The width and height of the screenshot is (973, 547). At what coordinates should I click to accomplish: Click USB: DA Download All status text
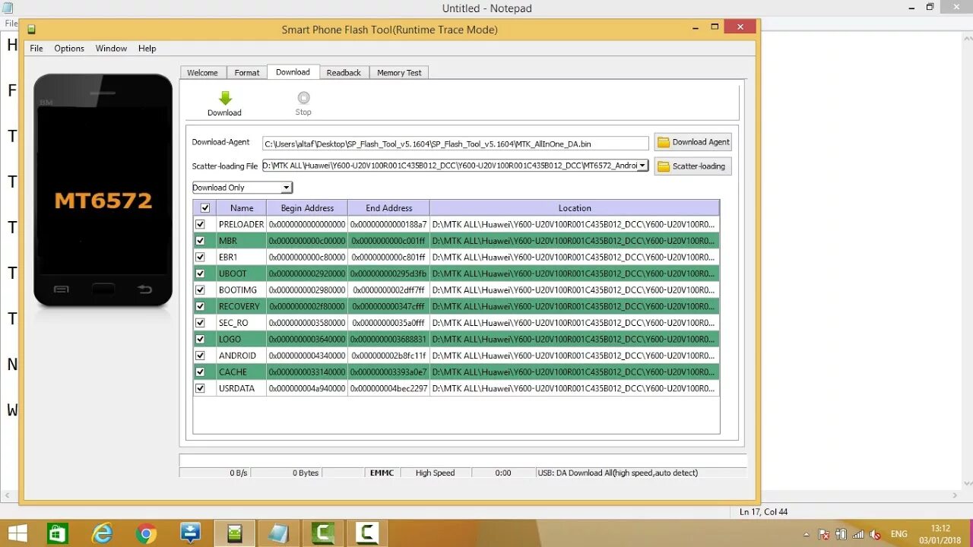click(617, 473)
